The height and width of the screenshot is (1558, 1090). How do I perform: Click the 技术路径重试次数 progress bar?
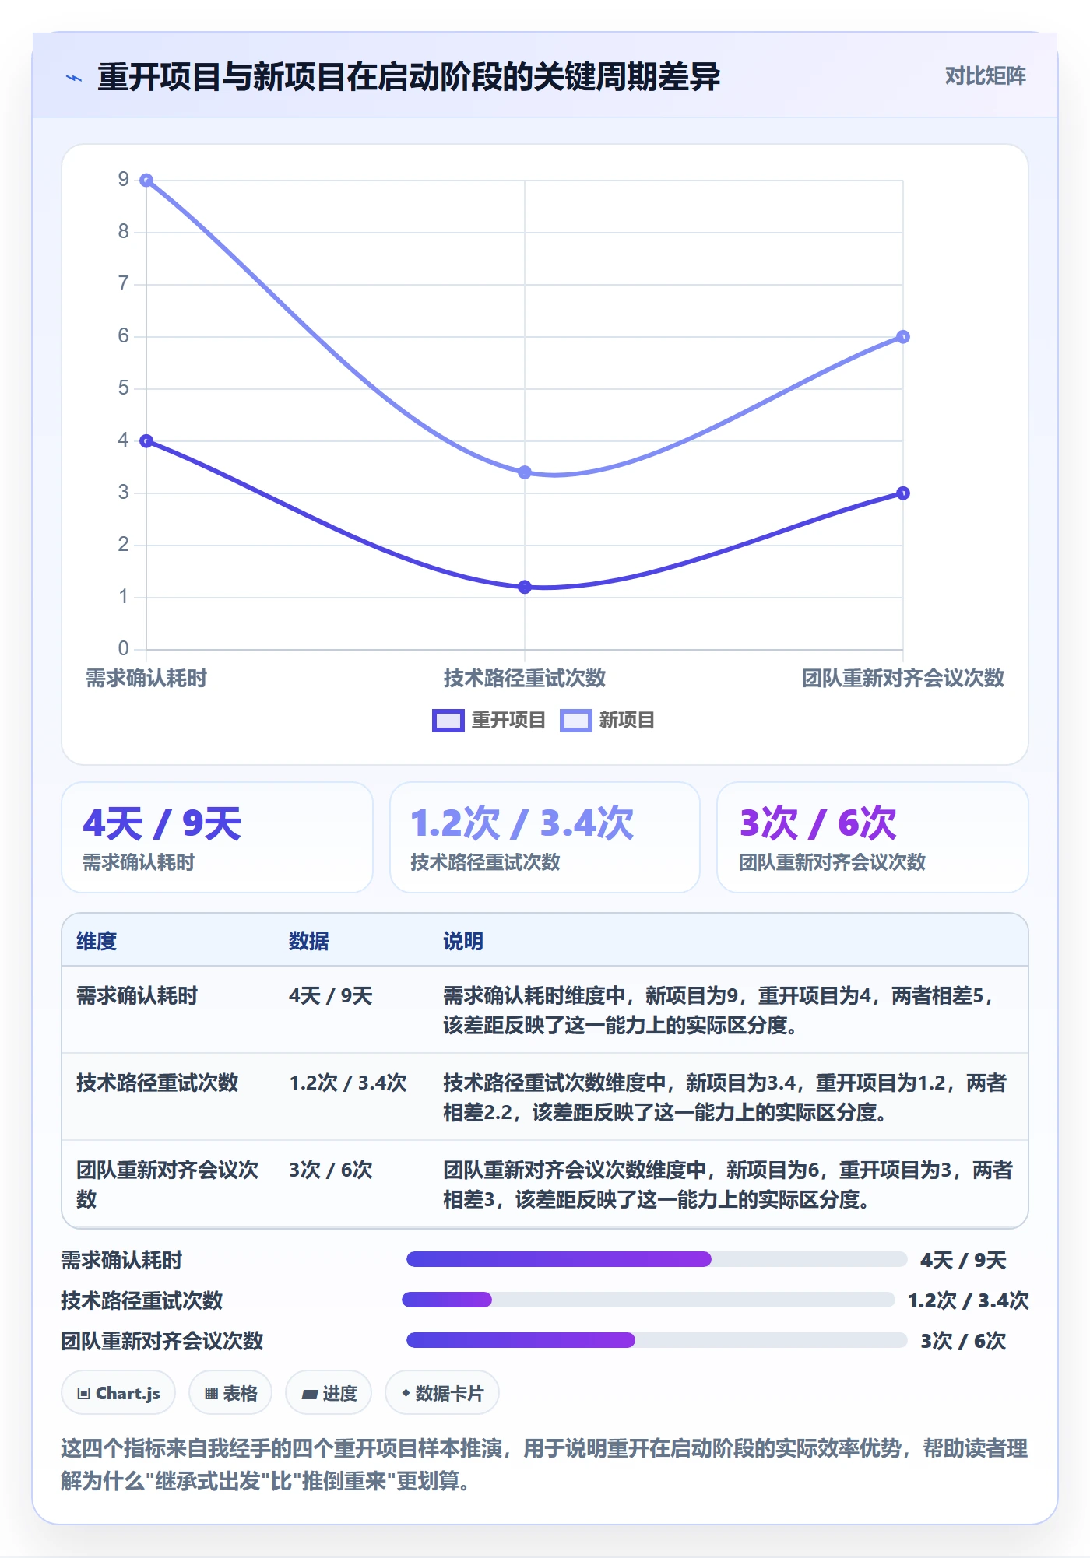tap(648, 1300)
